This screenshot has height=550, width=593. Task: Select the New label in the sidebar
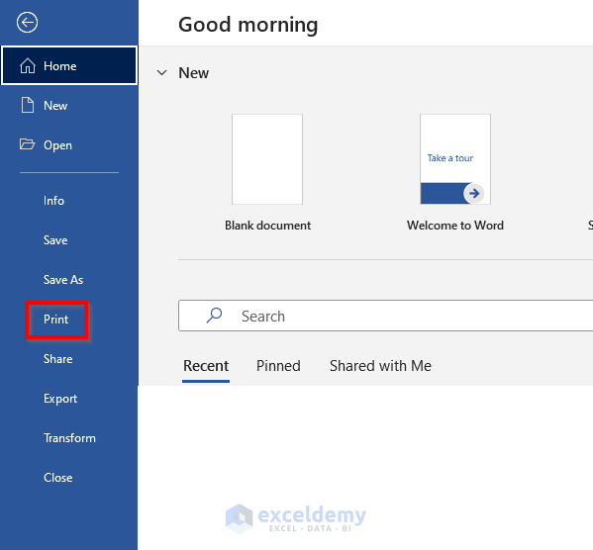(x=55, y=106)
